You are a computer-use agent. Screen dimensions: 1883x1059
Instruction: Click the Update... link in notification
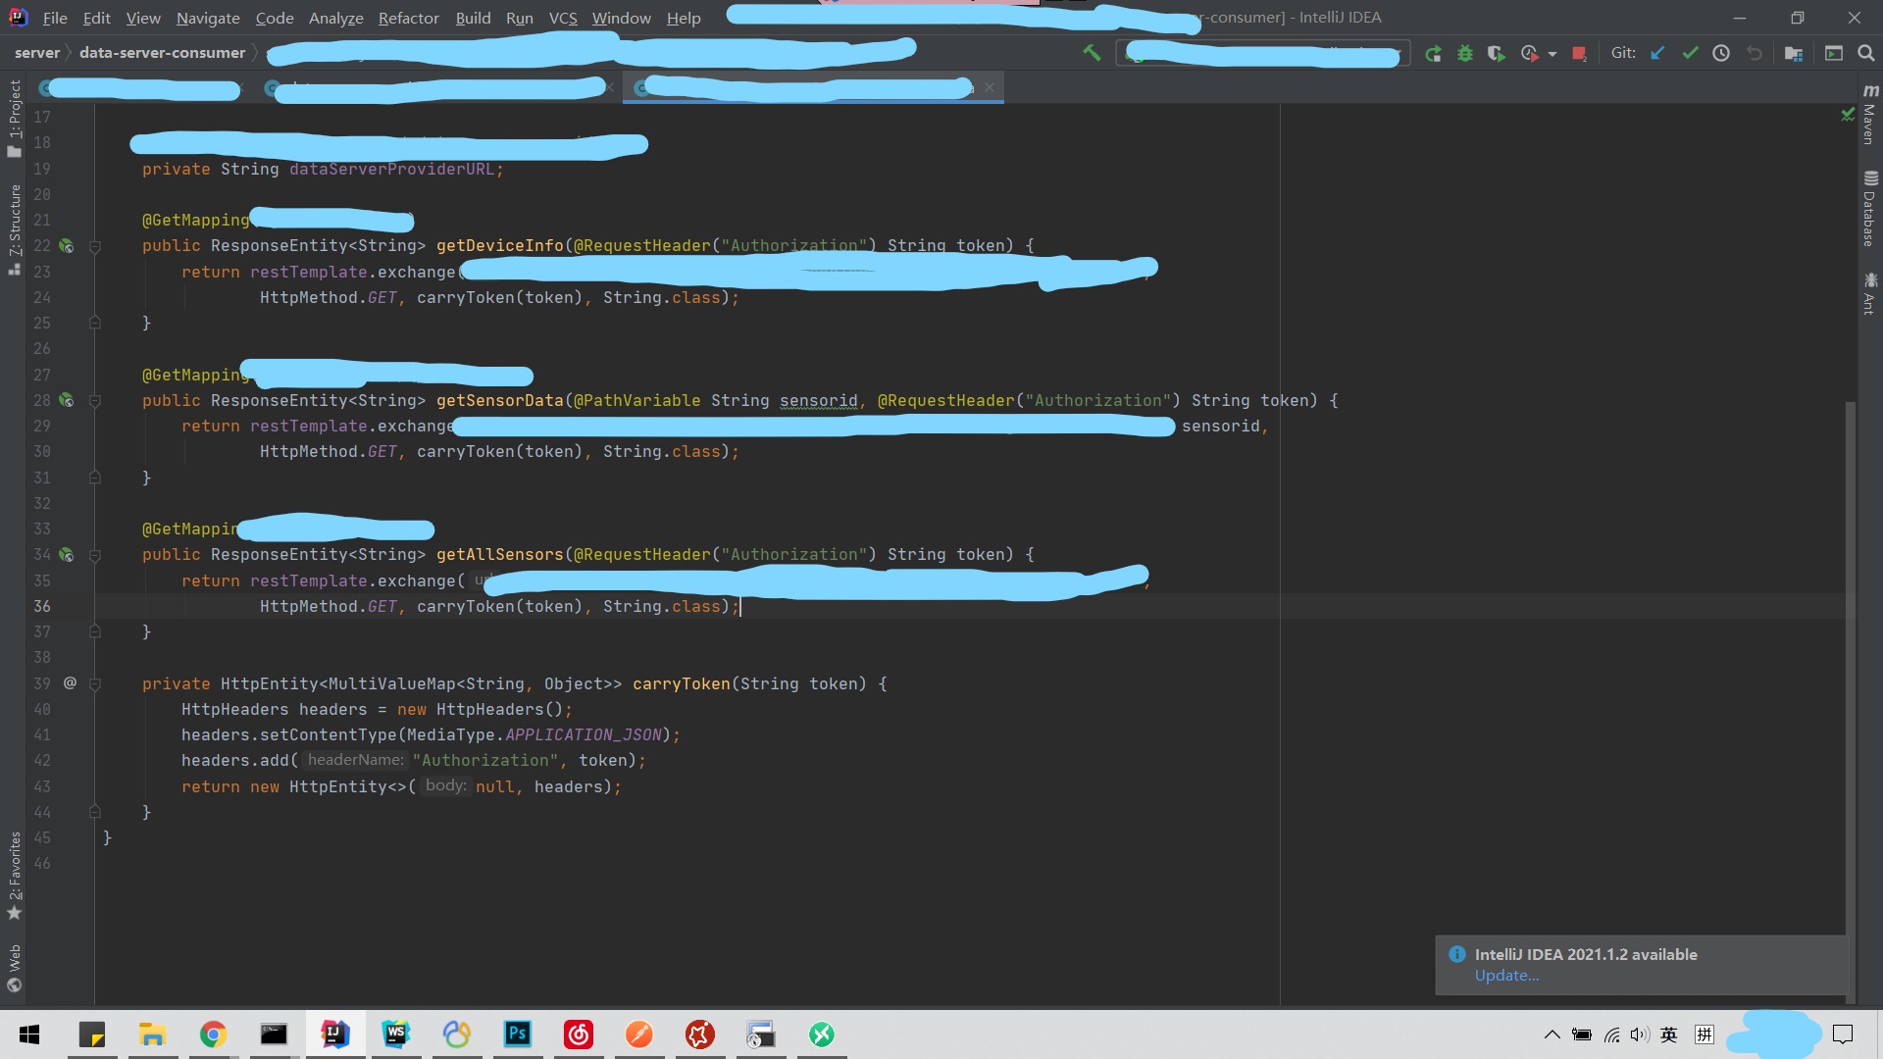click(1506, 976)
